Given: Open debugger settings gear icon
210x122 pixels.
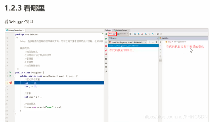Looking at the screenshot, I should pos(106,67).
